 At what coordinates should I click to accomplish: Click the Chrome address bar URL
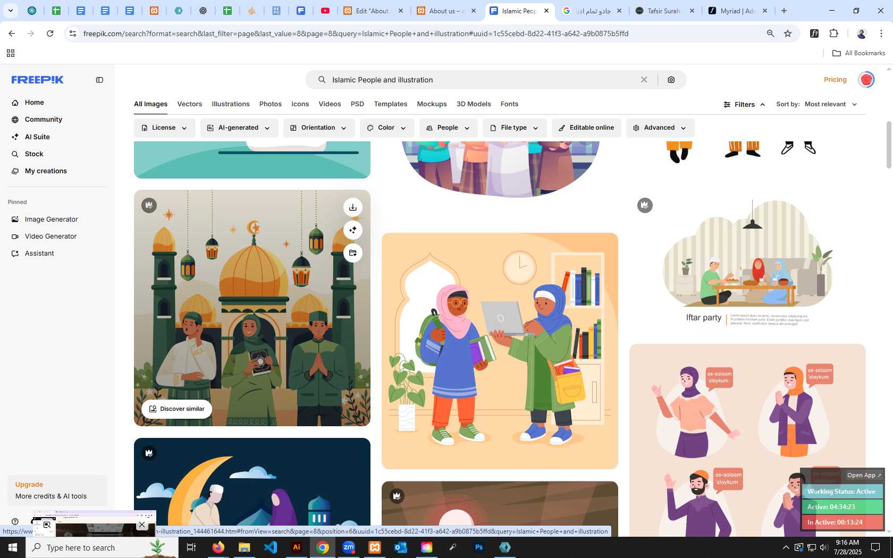[356, 33]
